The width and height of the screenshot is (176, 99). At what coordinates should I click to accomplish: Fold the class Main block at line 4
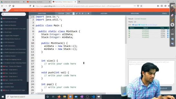(35, 26)
